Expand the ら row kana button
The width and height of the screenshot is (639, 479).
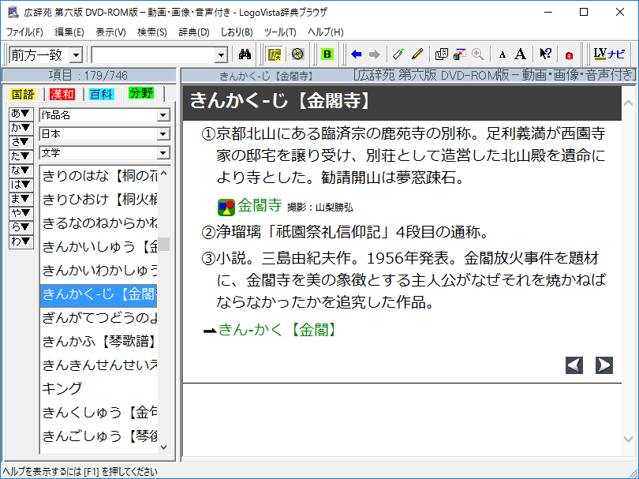[x=21, y=227]
